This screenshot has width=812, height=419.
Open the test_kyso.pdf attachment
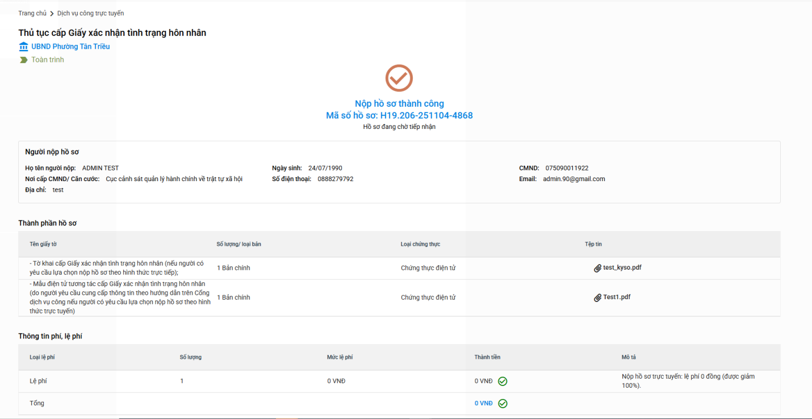(622, 268)
